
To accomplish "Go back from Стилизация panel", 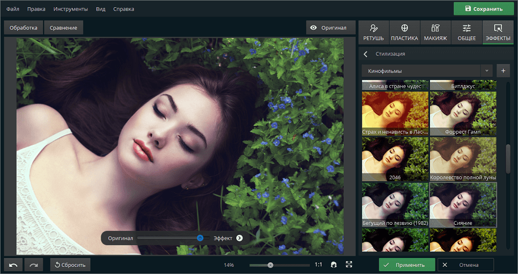I will [366, 54].
